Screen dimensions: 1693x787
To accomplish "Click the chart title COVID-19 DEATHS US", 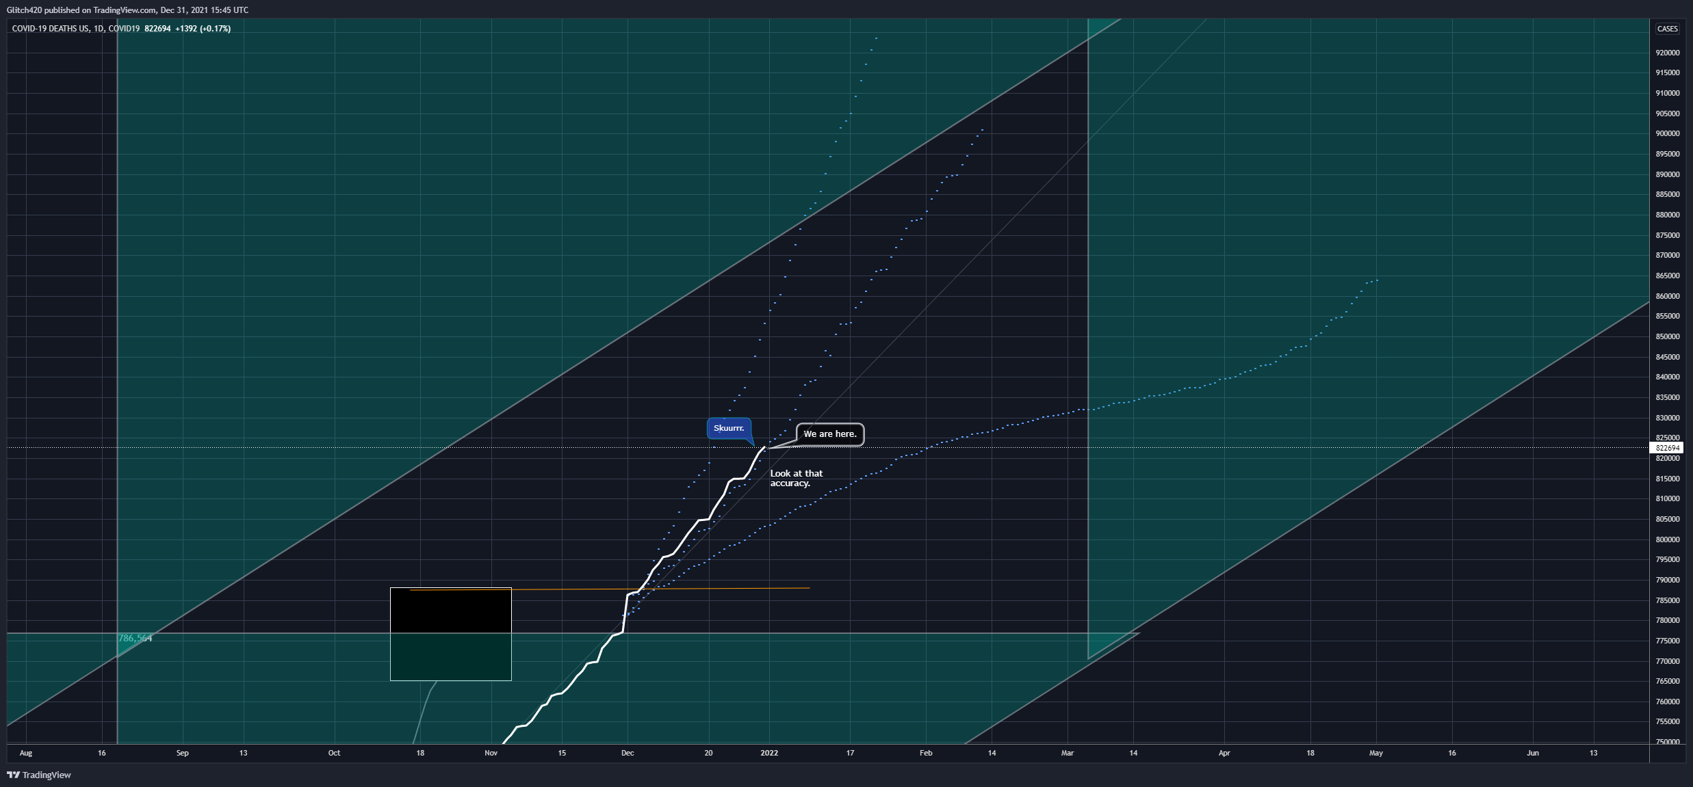I will coord(51,29).
